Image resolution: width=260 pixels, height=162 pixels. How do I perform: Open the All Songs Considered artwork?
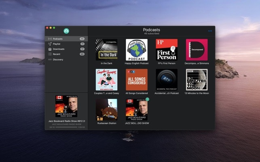click(x=137, y=80)
